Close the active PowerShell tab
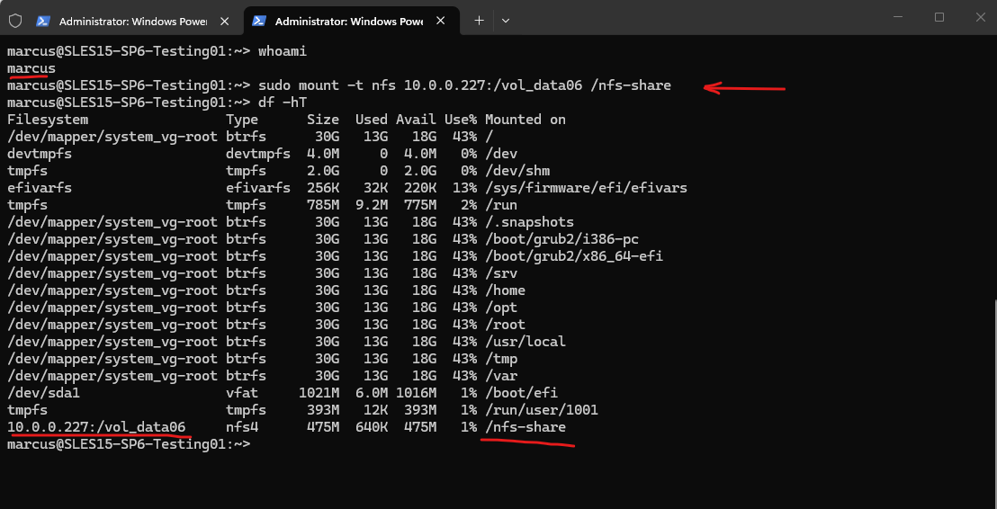Image resolution: width=997 pixels, height=509 pixels. 441,21
